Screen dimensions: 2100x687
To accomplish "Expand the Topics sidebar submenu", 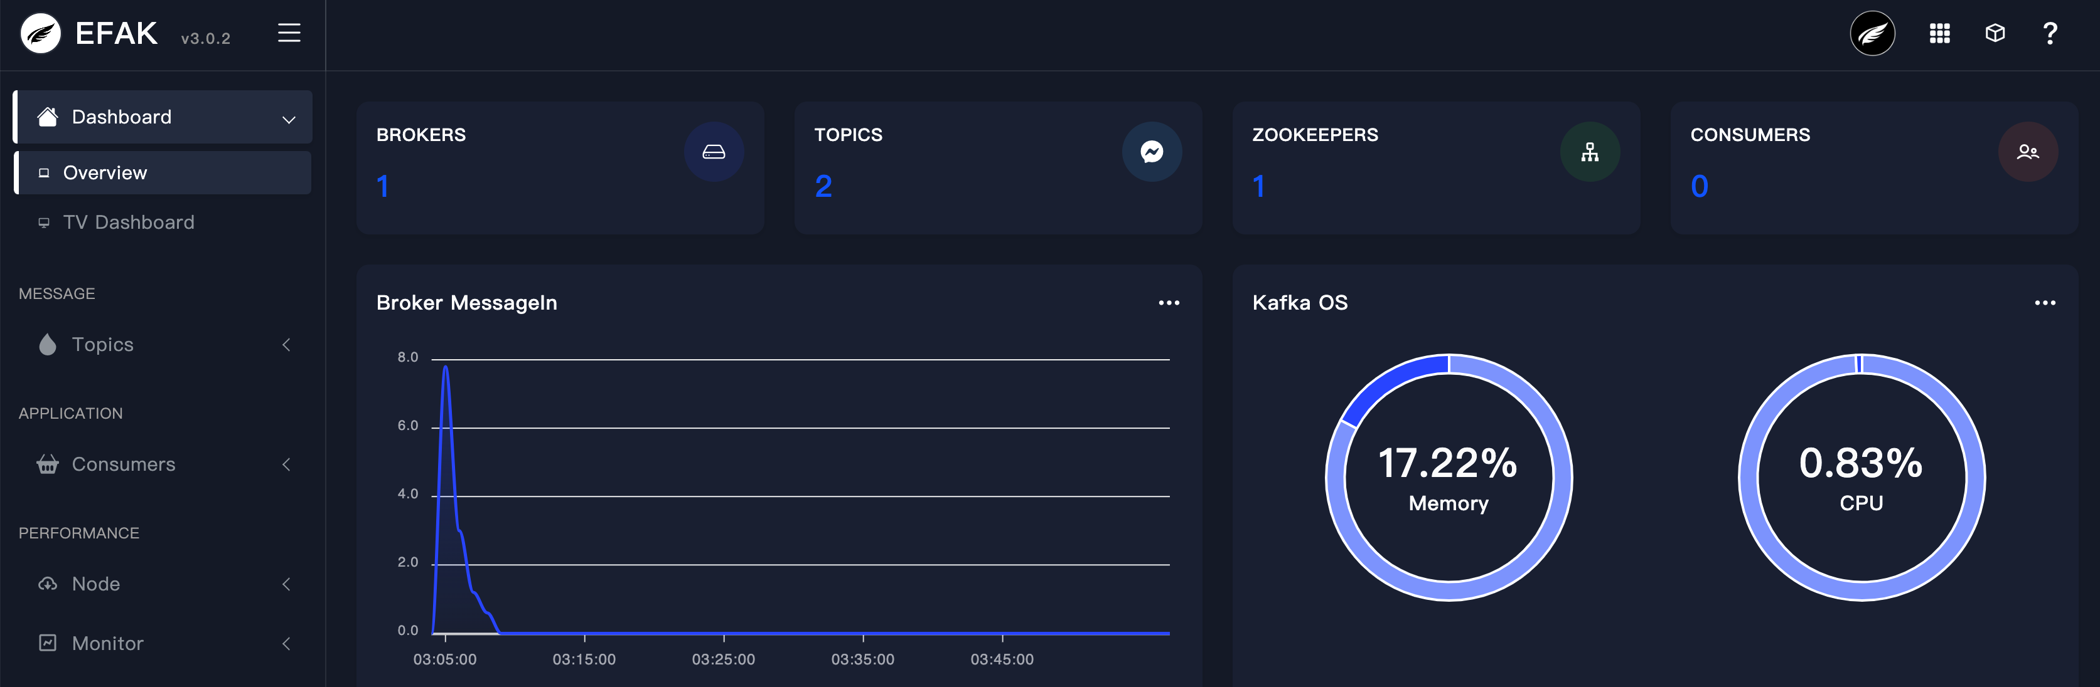I will tap(286, 345).
